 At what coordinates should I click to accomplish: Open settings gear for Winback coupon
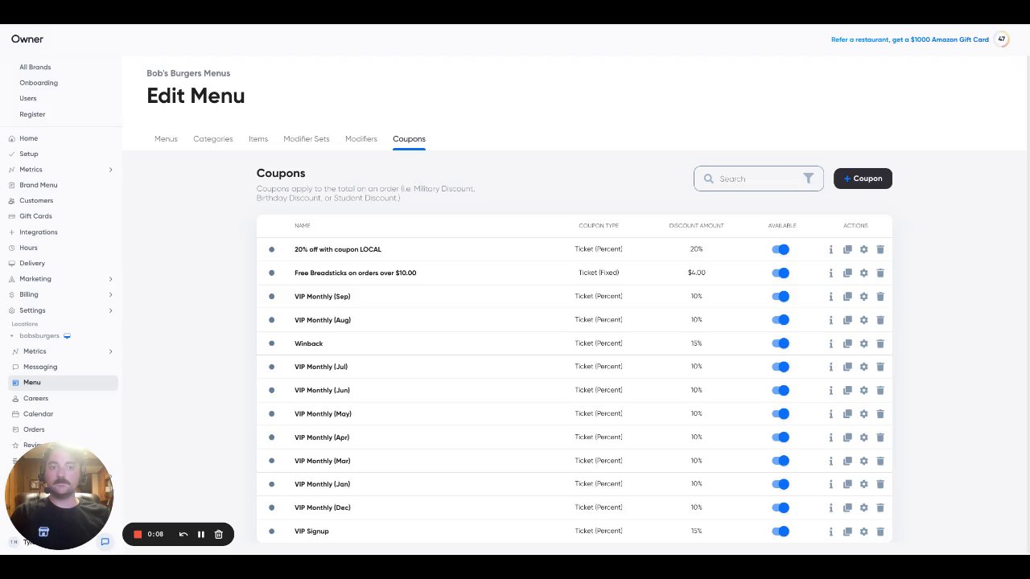[863, 343]
